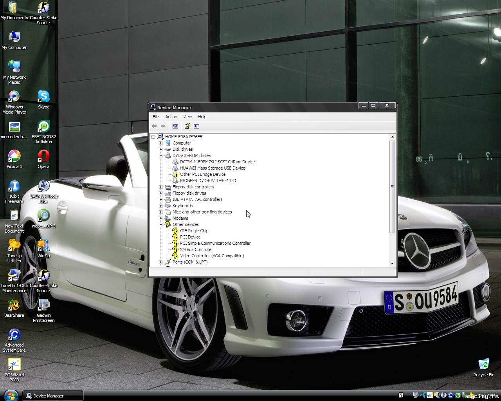501x401 pixels.
Task: Open the Help menu
Action: (x=202, y=117)
